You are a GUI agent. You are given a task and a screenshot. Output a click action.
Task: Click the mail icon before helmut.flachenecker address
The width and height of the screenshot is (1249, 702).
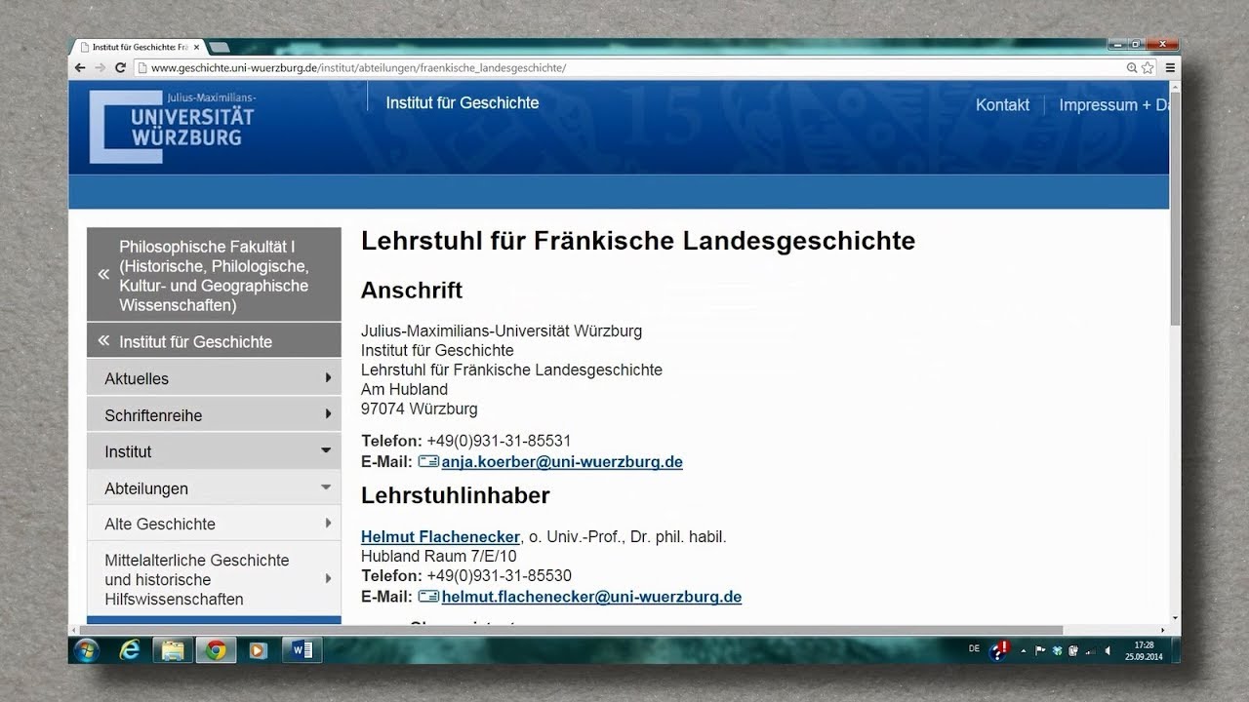coord(428,597)
